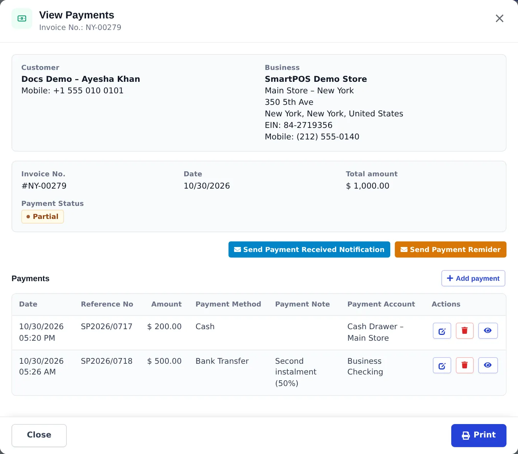Click the Close button at bottom
This screenshot has height=454, width=518.
[x=39, y=435]
